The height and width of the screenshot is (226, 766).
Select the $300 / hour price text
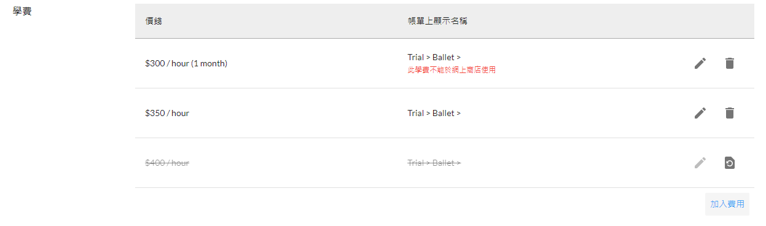[167, 63]
